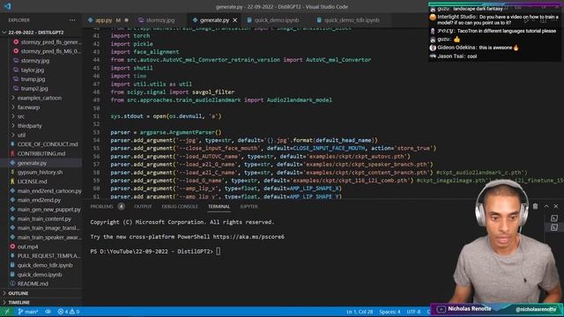The width and height of the screenshot is (564, 317).
Task: Collapse the 22-09-2022 - DISTILGPT2 folder section
Action: pos(35,33)
